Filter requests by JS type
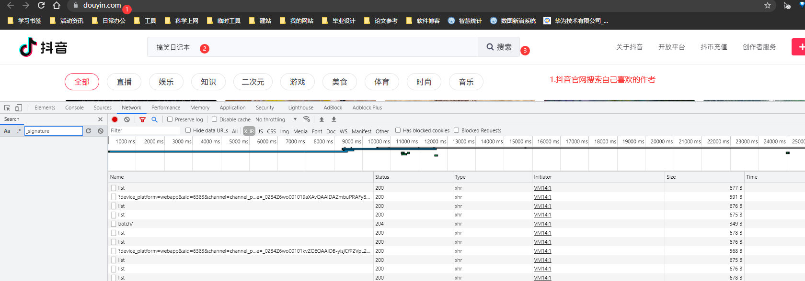The image size is (805, 281). click(x=260, y=131)
